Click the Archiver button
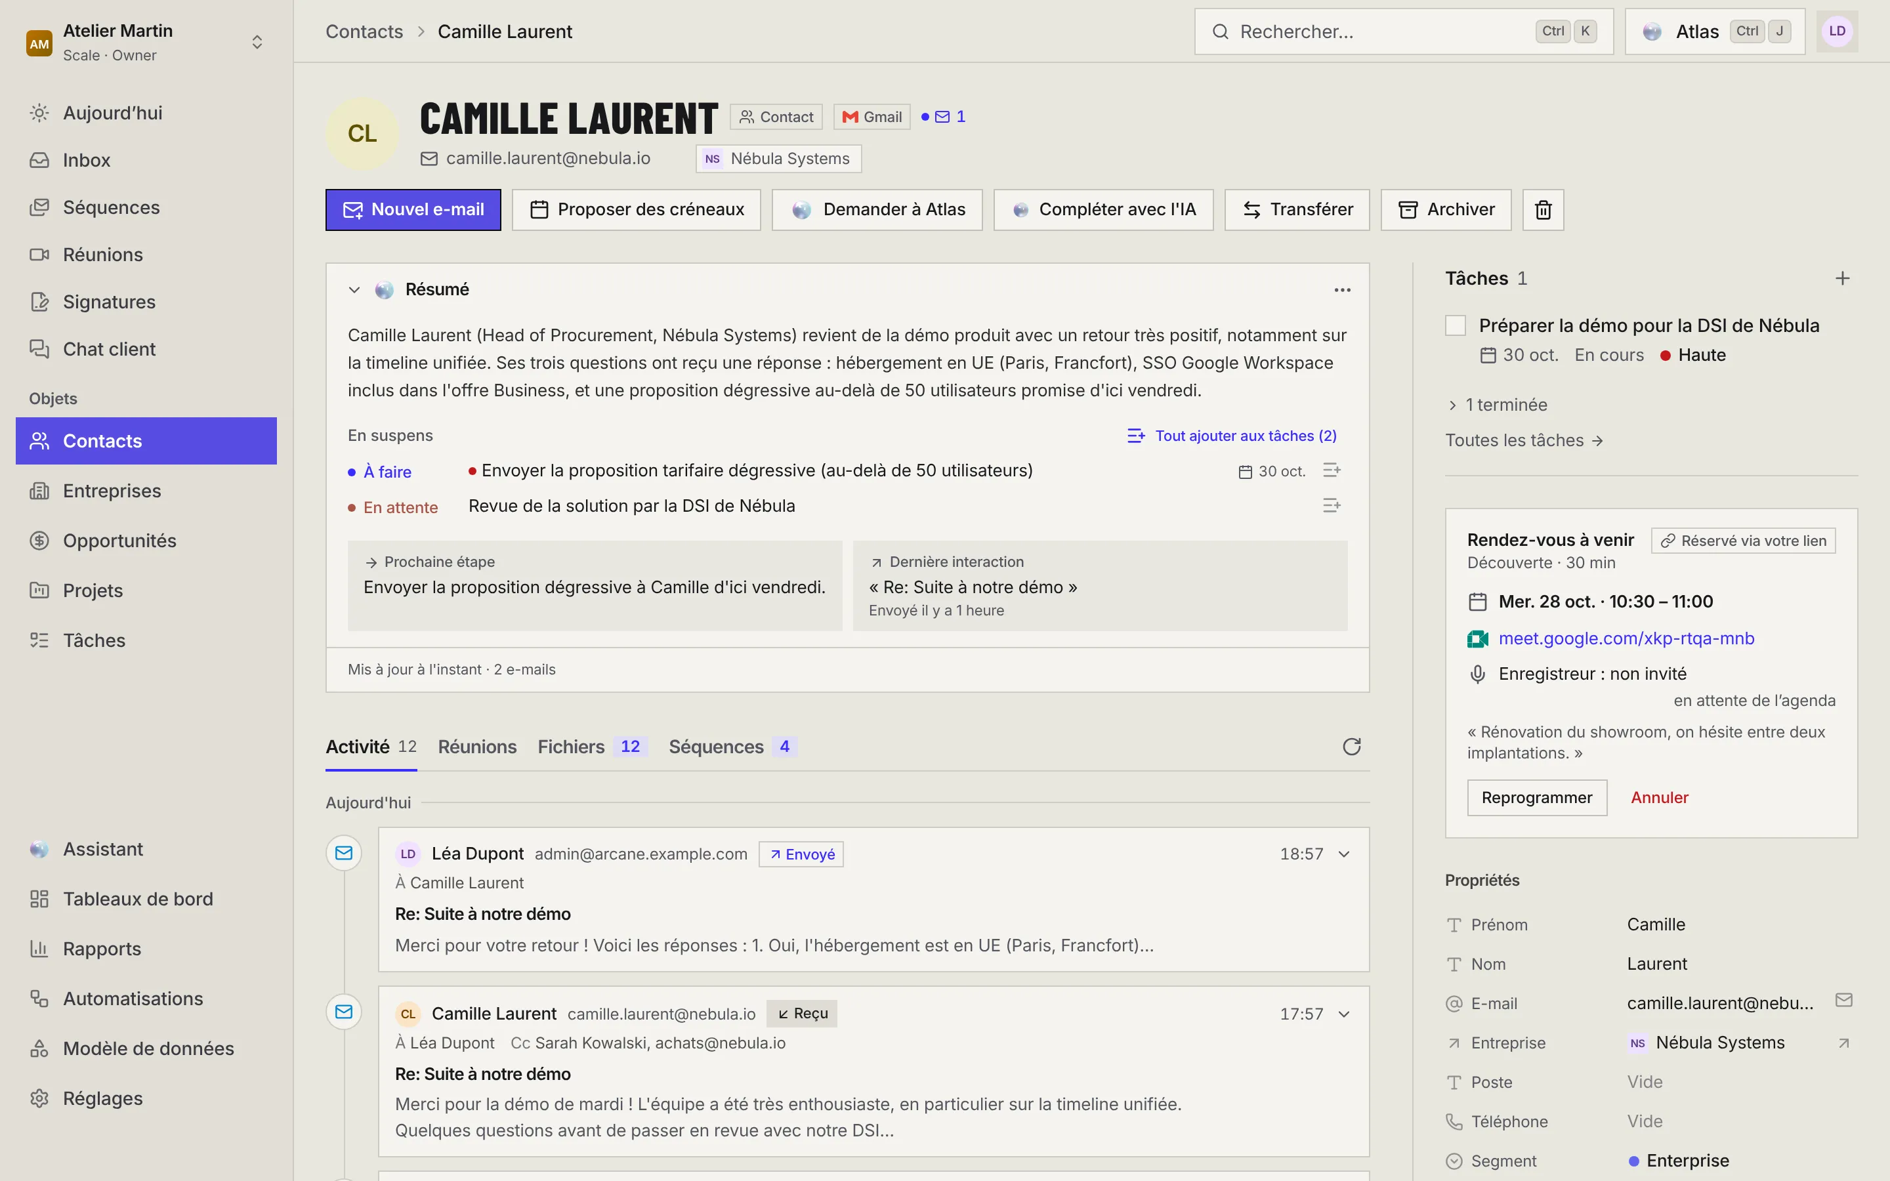 (1446, 209)
